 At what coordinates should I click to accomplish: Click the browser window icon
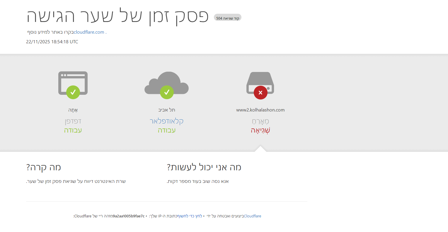click(x=73, y=80)
